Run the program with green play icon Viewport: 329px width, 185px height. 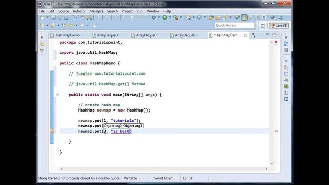pos(164,17)
